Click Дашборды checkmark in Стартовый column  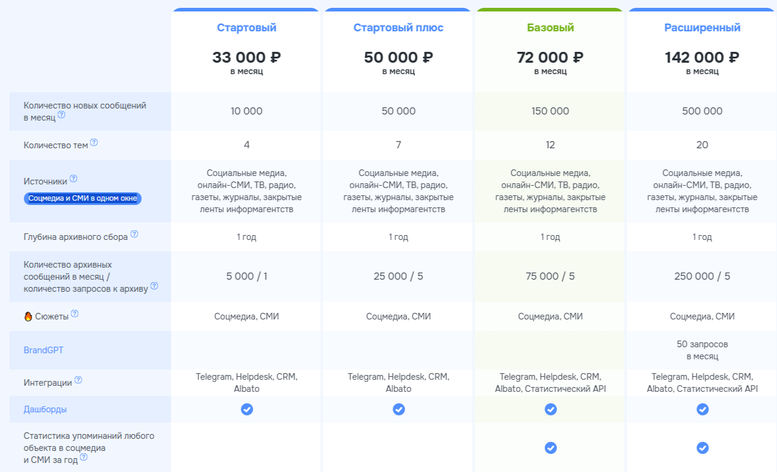(247, 409)
